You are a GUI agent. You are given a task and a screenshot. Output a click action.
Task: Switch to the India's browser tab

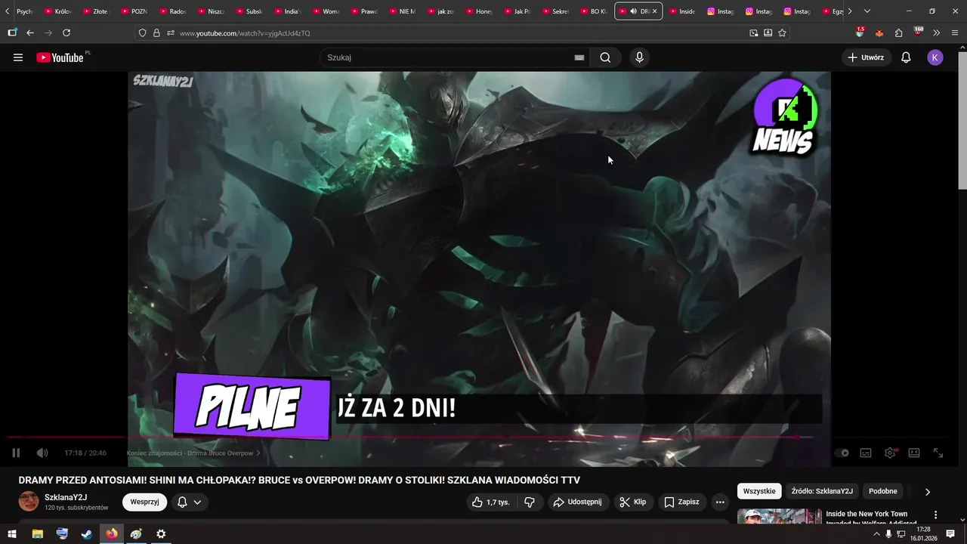288,11
